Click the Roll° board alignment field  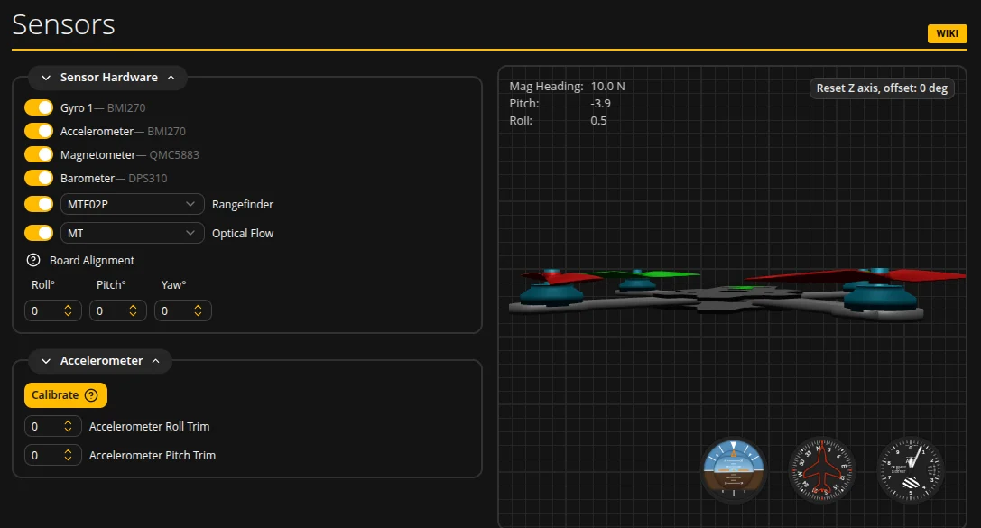tap(53, 310)
